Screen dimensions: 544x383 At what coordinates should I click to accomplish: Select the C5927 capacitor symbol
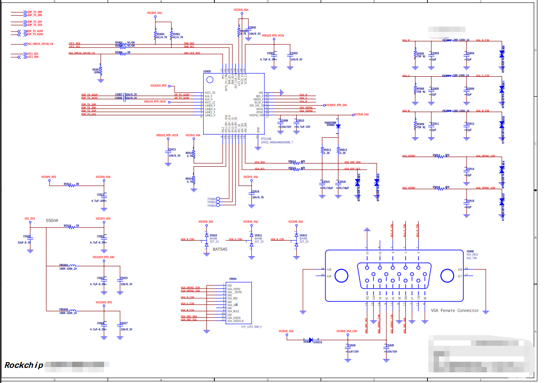tap(120, 326)
